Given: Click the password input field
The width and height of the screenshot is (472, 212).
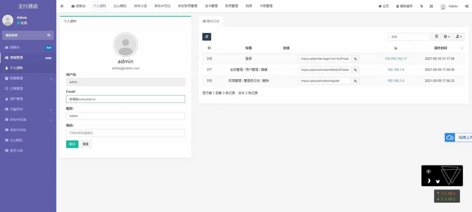Looking at the screenshot, I should [125, 133].
